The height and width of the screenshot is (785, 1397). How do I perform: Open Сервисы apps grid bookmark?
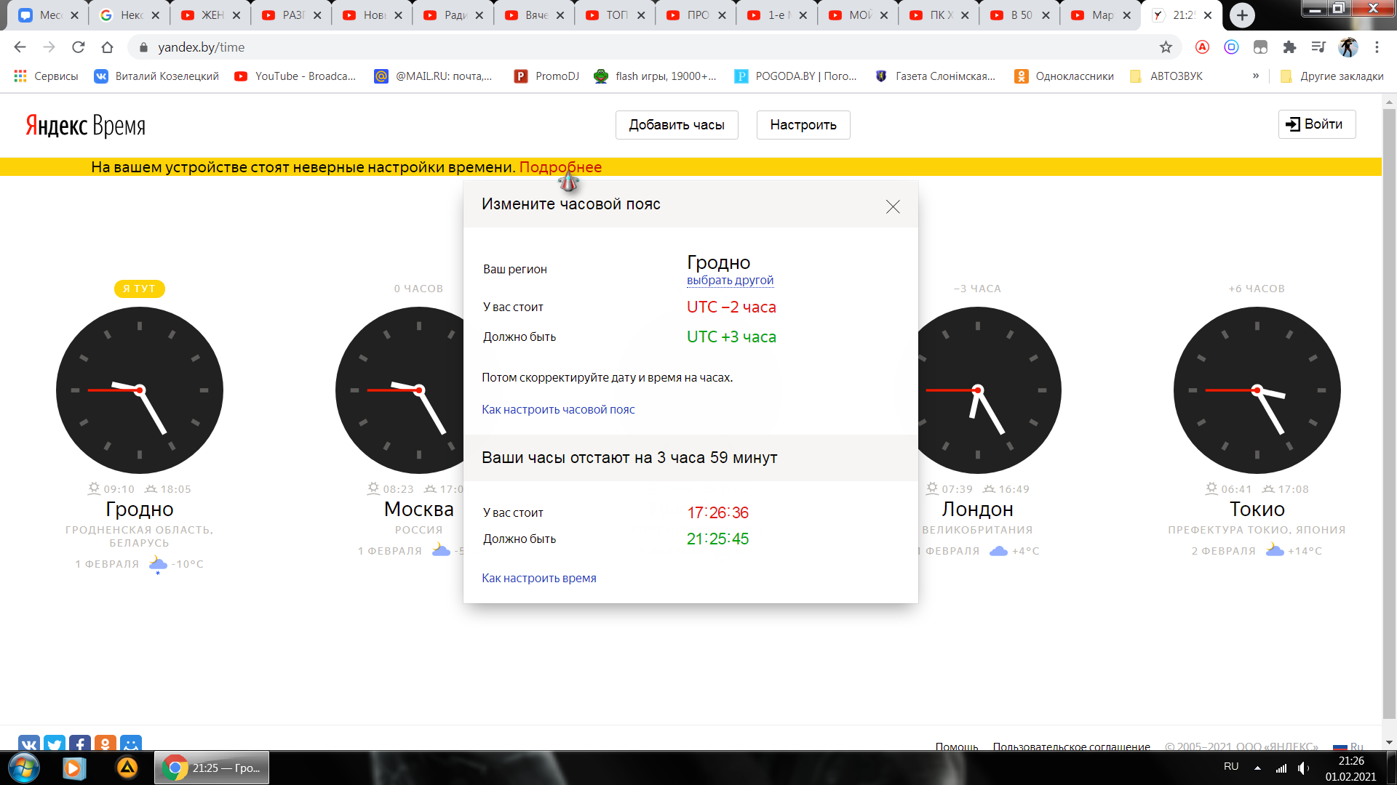tap(45, 76)
